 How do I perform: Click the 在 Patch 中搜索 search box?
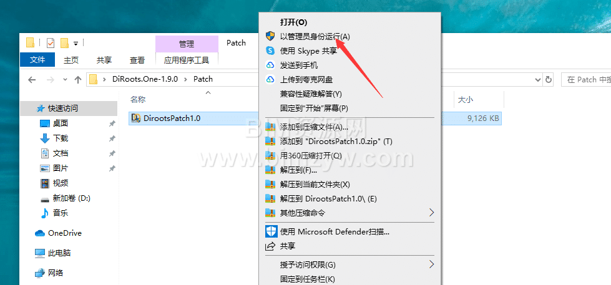(x=585, y=79)
